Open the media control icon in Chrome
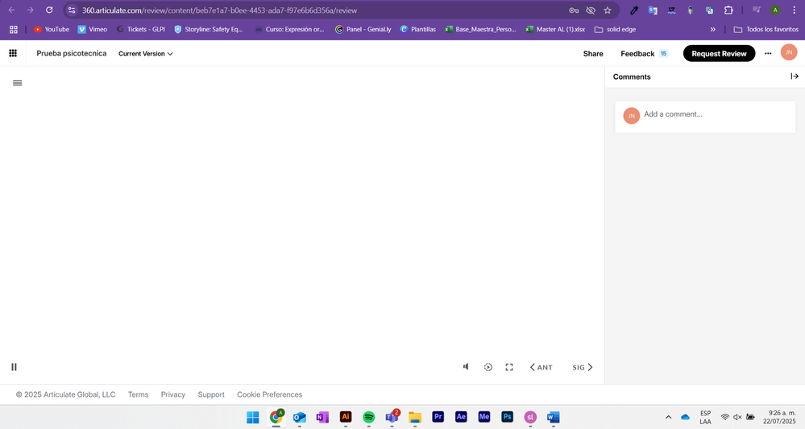 tap(756, 10)
